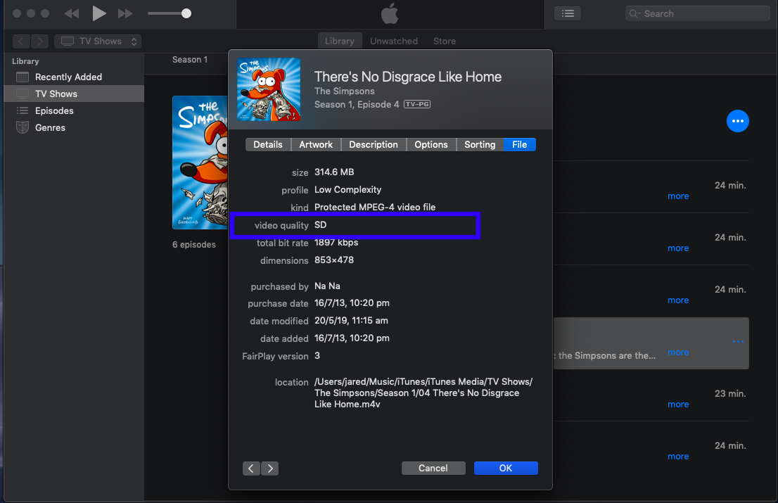Image resolution: width=778 pixels, height=503 pixels.
Task: Click the title 'There's No Disgrace Like Home'
Action: (x=408, y=77)
